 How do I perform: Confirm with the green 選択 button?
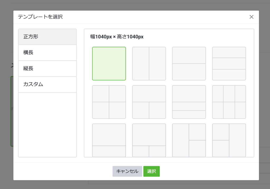click(x=151, y=171)
